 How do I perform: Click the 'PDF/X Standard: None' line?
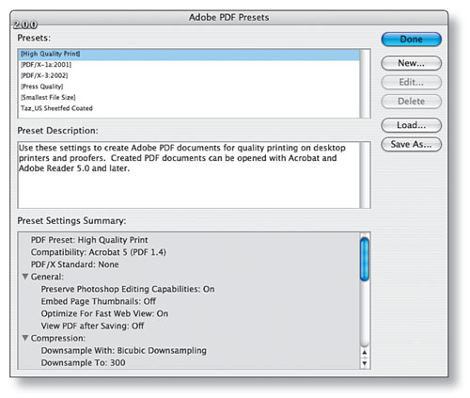pos(74,264)
